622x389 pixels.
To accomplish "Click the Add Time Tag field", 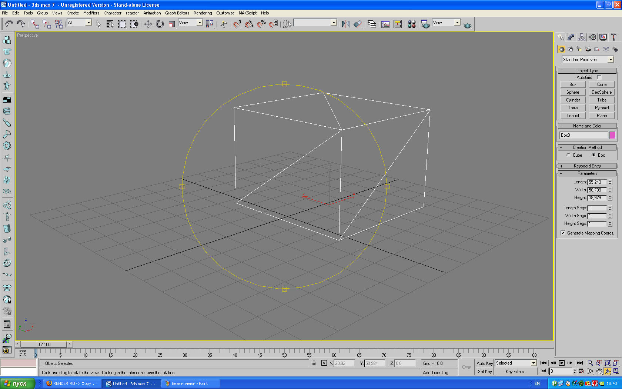I will (x=439, y=373).
